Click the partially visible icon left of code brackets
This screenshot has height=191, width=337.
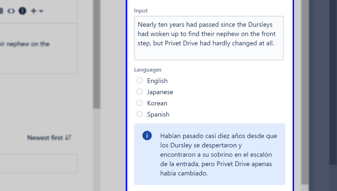2,11
